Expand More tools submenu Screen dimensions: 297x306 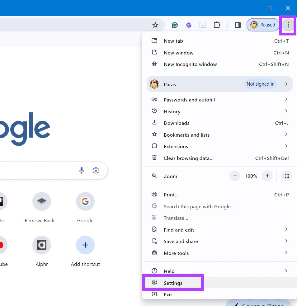tap(220, 253)
